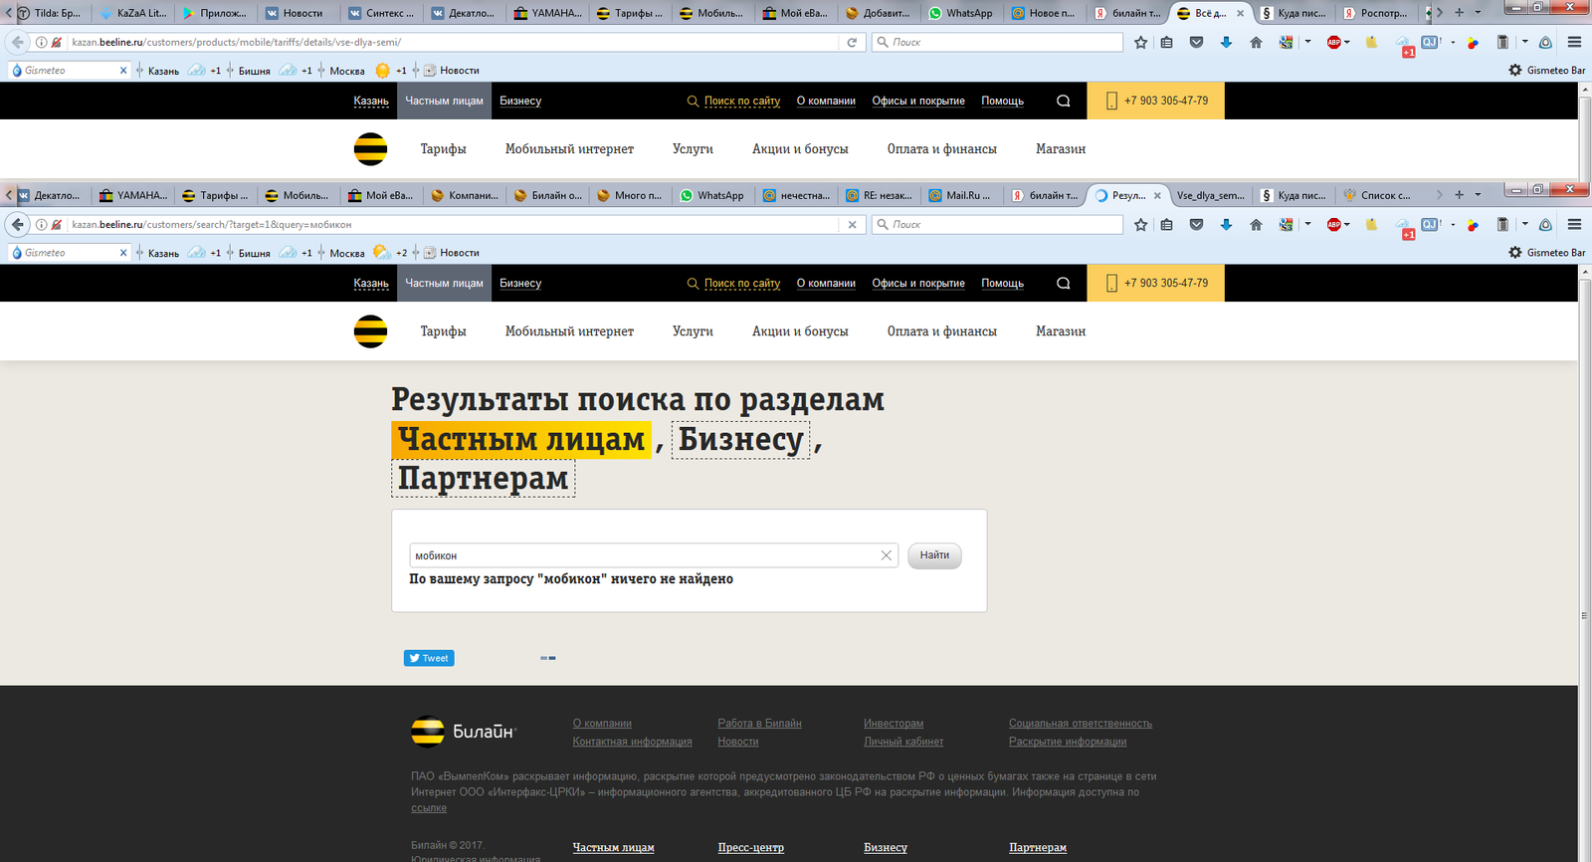Screen dimensions: 1592x862
Task: Open Казань city selector in lower window header
Action: pyautogui.click(x=371, y=284)
